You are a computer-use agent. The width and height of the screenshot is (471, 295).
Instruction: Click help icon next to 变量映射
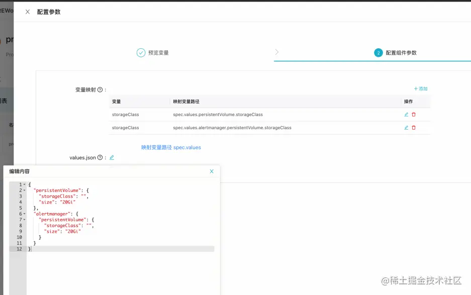tap(100, 89)
